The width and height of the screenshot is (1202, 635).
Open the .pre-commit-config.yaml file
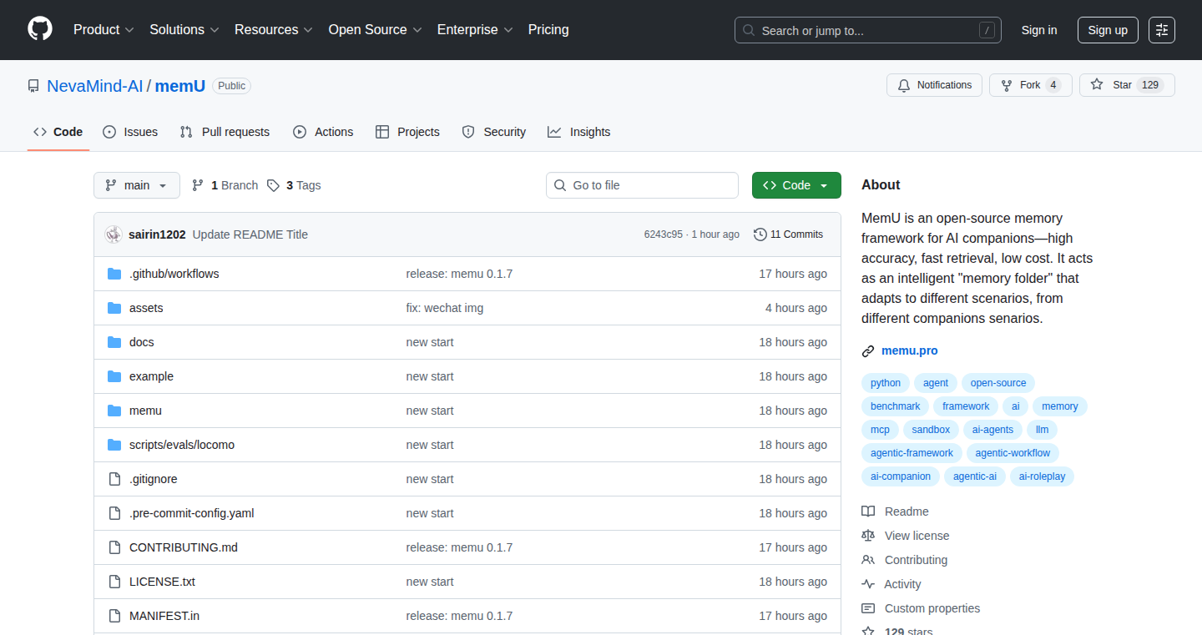coord(192,513)
